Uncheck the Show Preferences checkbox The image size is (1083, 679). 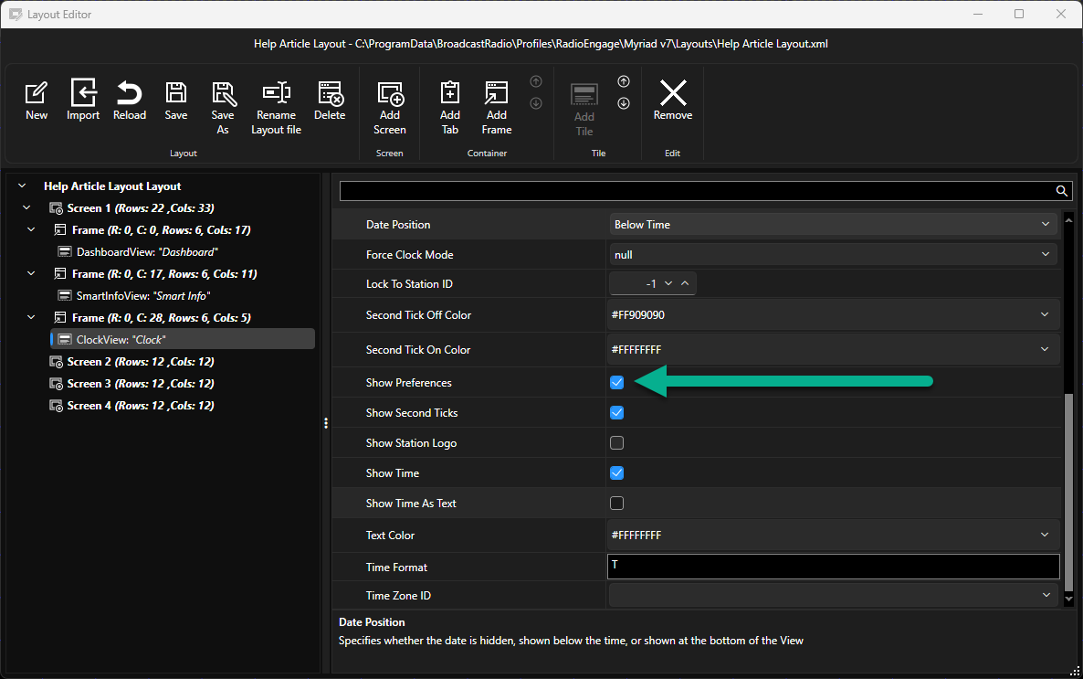[x=616, y=382]
